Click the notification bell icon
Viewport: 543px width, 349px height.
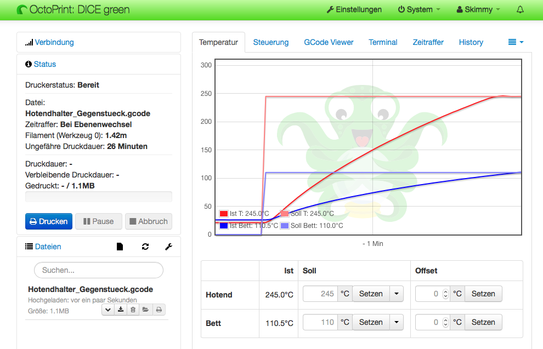520,10
